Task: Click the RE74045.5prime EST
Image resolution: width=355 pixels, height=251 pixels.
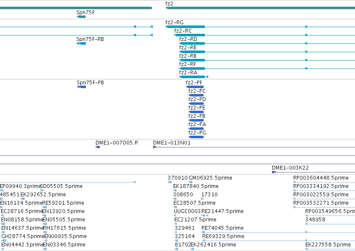Action: 278,232
